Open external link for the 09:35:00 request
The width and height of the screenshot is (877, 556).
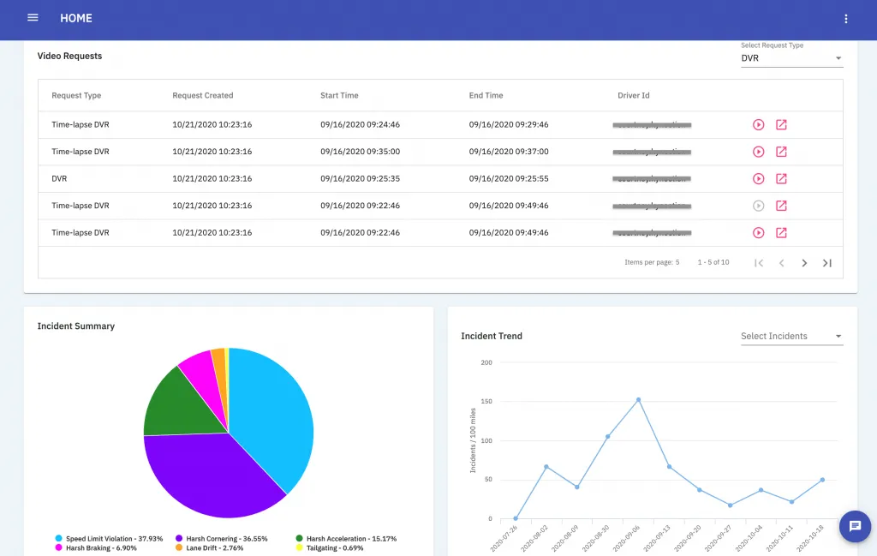click(x=781, y=152)
